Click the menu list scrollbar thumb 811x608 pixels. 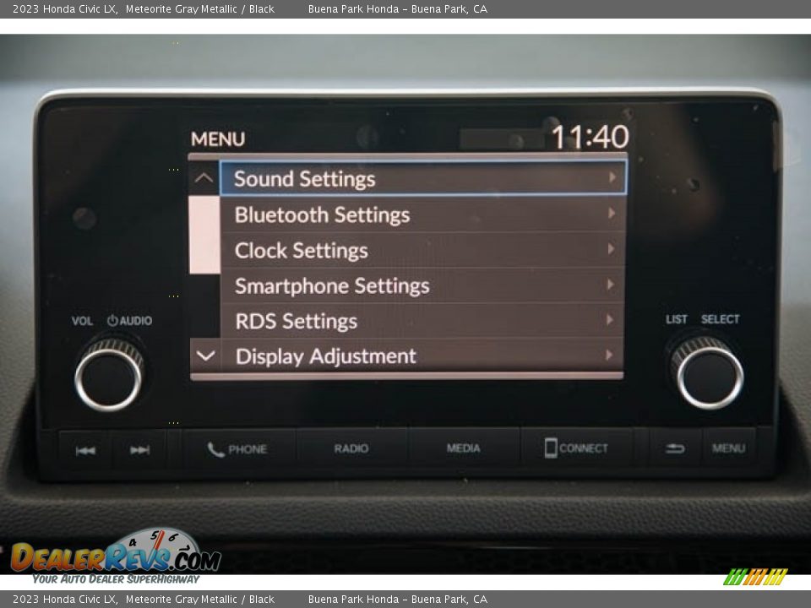[204, 235]
